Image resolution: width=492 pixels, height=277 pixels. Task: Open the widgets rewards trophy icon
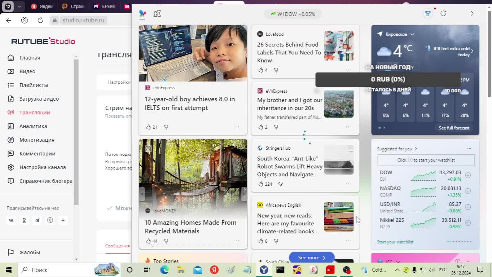click(x=428, y=14)
